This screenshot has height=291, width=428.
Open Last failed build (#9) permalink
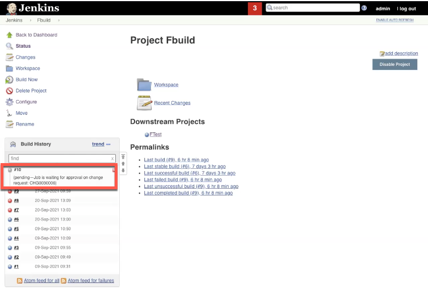click(183, 180)
